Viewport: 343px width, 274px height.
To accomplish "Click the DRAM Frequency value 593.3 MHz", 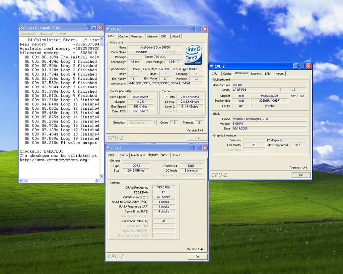I will click(x=163, y=187).
